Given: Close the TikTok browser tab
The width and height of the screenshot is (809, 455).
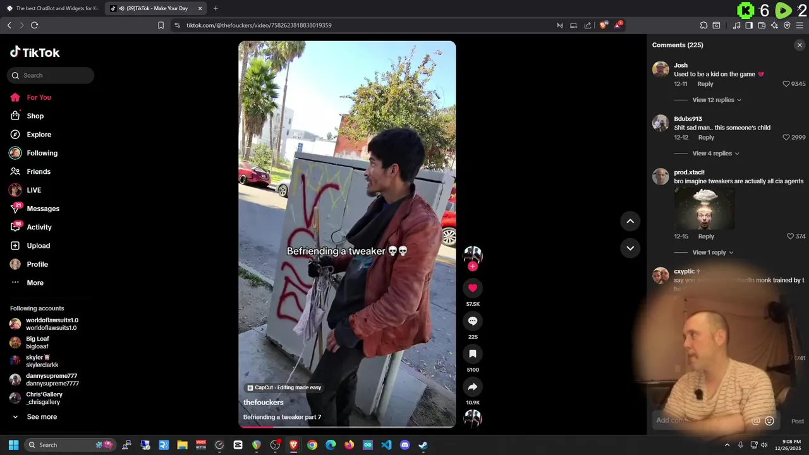Looking at the screenshot, I should 200,8.
